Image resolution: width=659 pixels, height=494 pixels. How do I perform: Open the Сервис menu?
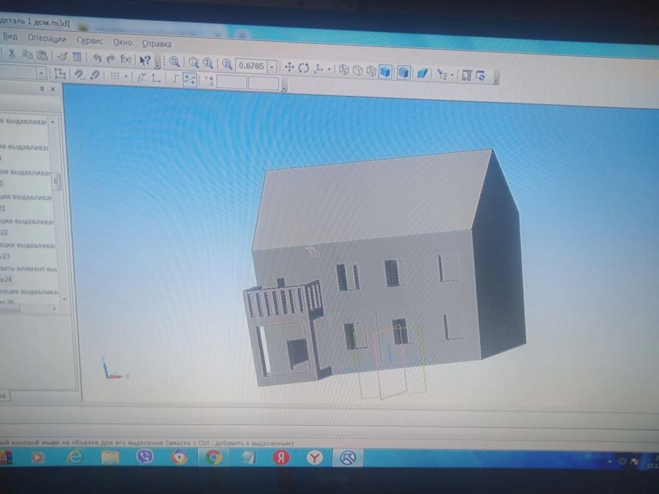90,41
